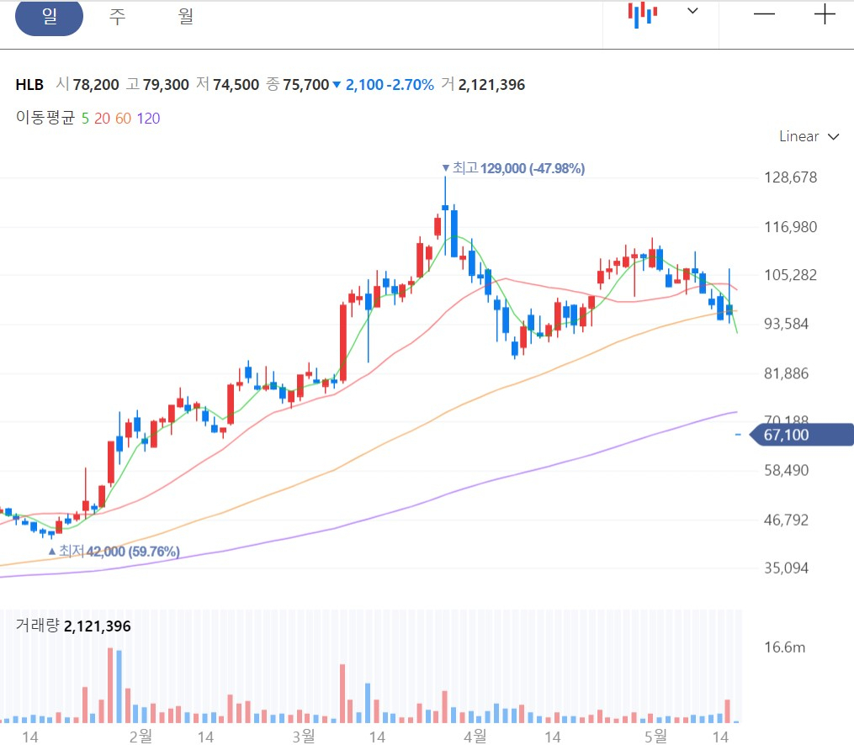Click the 이동평균 label
Screen dimensions: 854x745
45,118
